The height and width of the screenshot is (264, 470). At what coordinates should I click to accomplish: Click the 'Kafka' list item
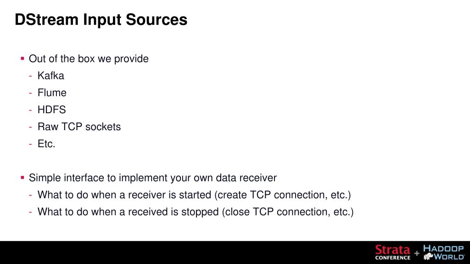(x=50, y=76)
